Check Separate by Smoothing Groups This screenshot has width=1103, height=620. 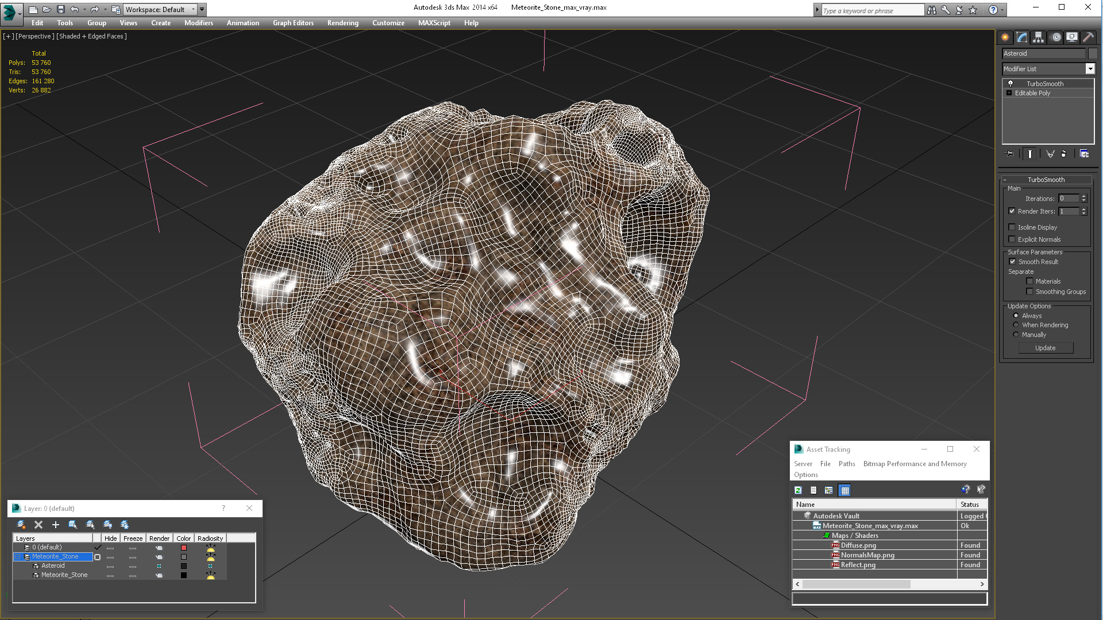[1030, 292]
